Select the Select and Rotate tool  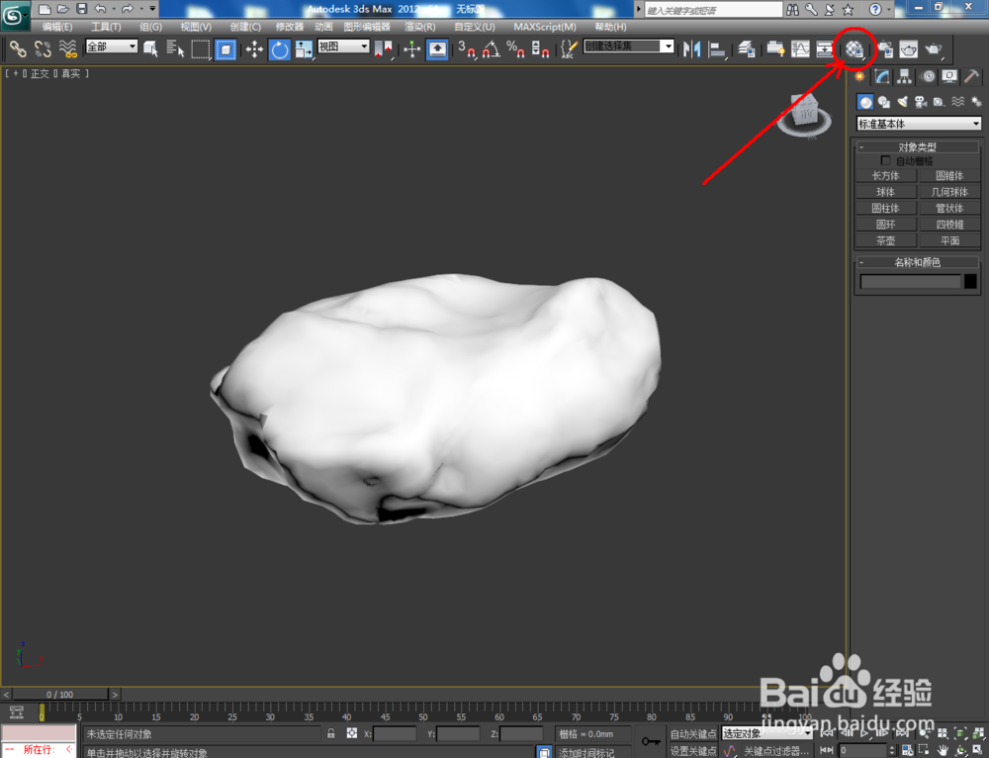[x=280, y=48]
